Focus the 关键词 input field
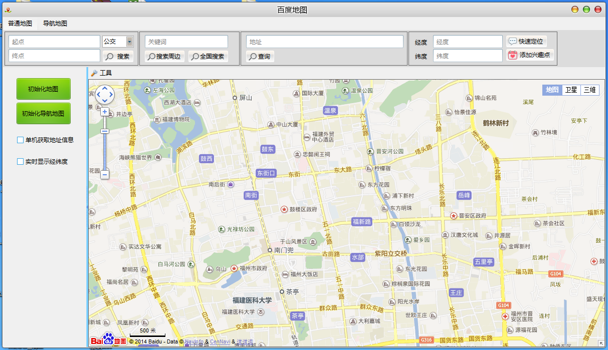 click(x=186, y=42)
